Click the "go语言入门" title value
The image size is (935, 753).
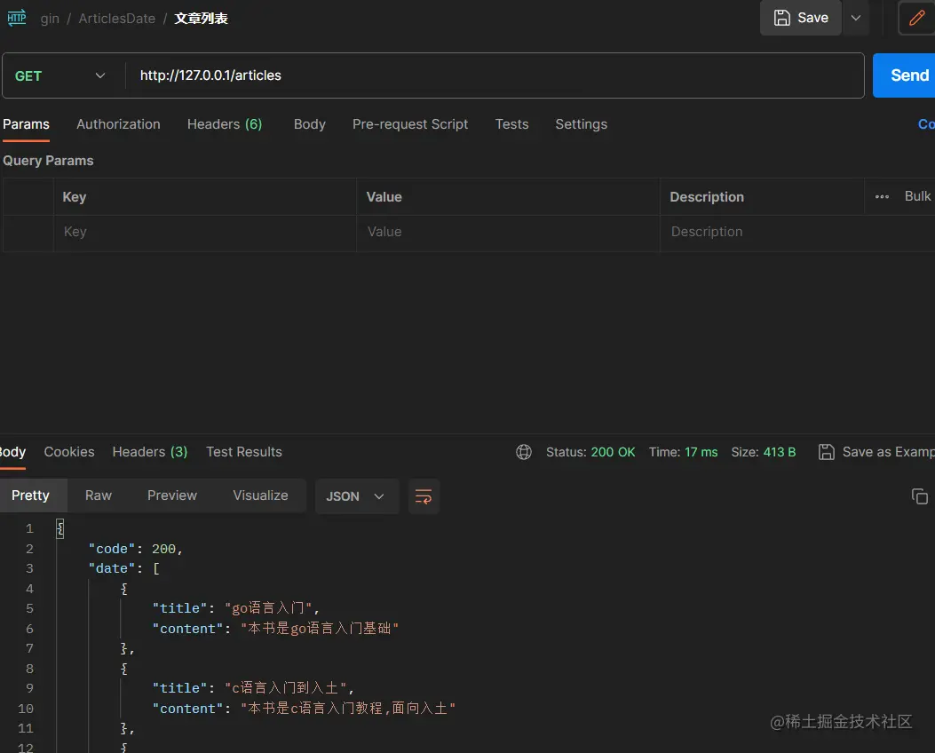(269, 608)
